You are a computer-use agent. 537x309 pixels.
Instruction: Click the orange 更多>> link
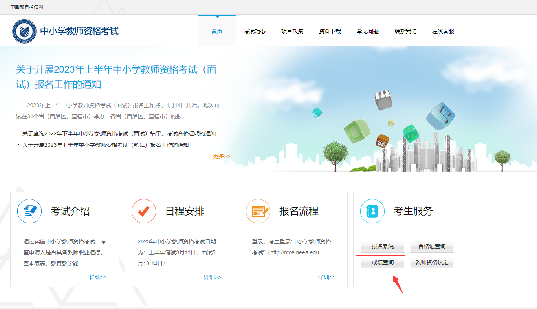pos(222,156)
